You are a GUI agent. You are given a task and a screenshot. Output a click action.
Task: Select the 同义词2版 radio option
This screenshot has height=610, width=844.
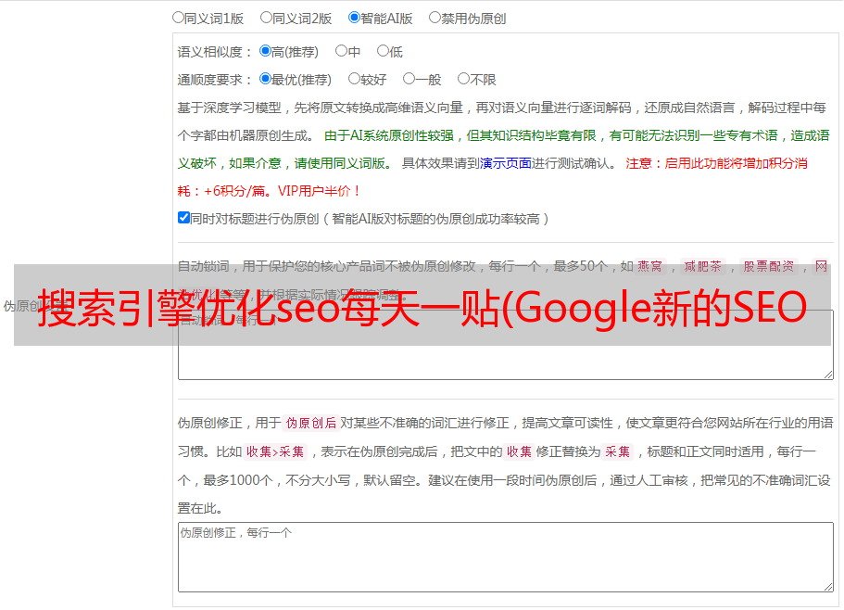pyautogui.click(x=266, y=18)
